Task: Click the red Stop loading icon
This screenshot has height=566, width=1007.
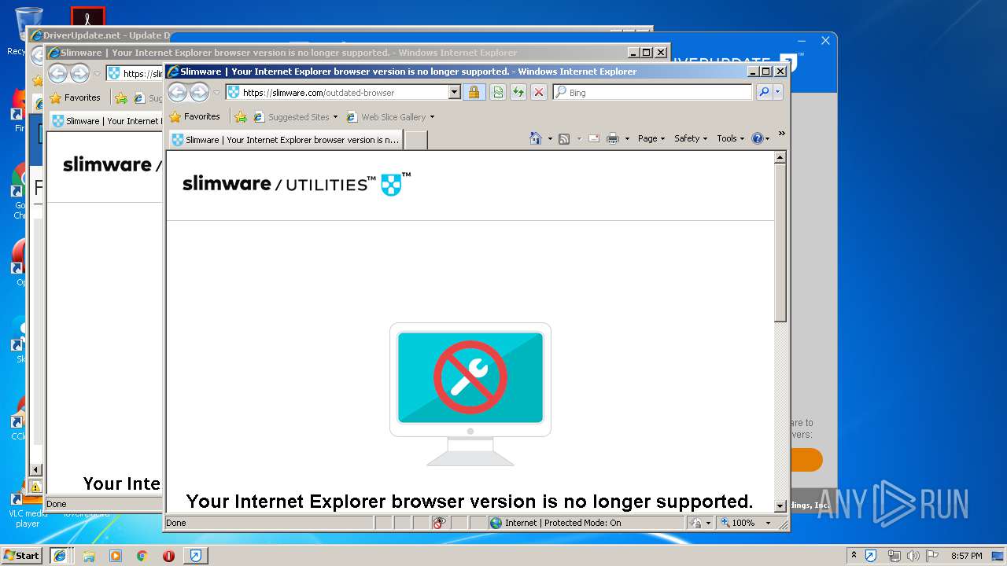Action: click(x=539, y=92)
